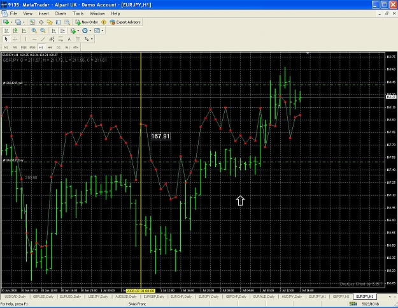Click the connection status bars icon
The width and height of the screenshot is (398, 308).
tap(353, 304)
